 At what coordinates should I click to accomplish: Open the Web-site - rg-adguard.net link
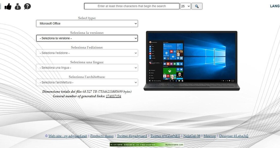click(68, 136)
